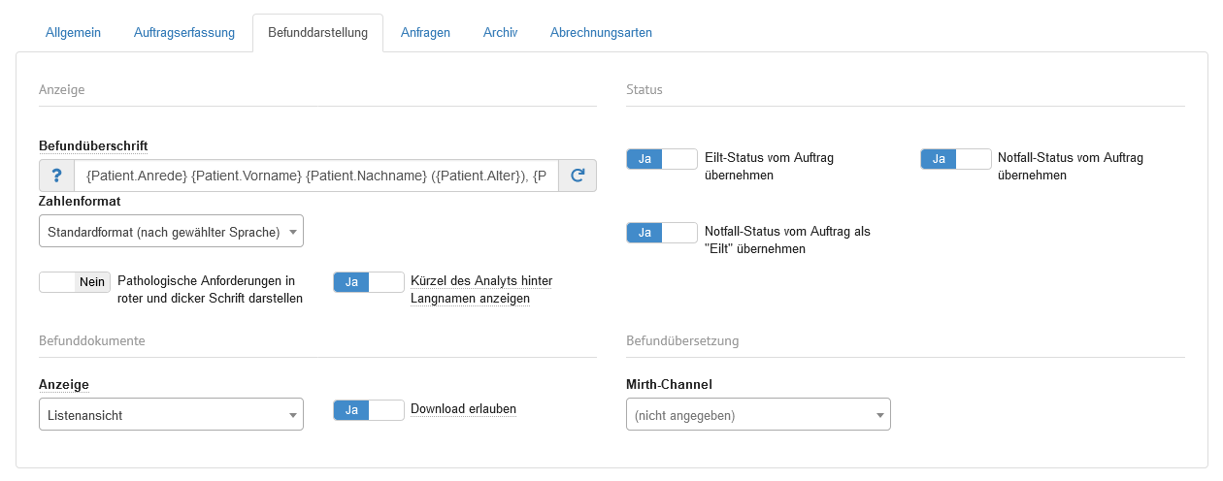This screenshot has width=1223, height=481.
Task: Select the Befunddarstellung tab
Action: (x=317, y=32)
